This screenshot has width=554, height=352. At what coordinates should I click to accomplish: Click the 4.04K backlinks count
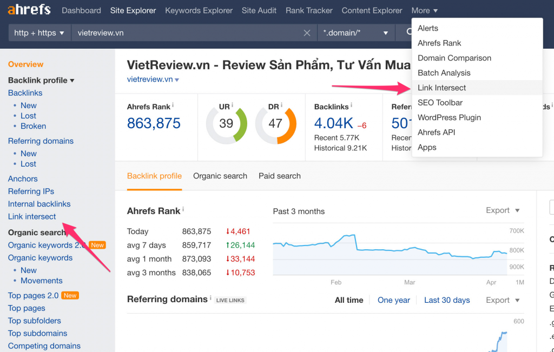[333, 123]
